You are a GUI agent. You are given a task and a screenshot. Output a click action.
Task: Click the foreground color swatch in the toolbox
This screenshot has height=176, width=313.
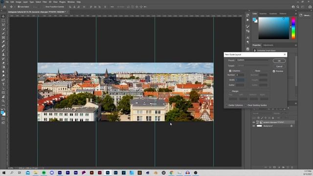2,113
